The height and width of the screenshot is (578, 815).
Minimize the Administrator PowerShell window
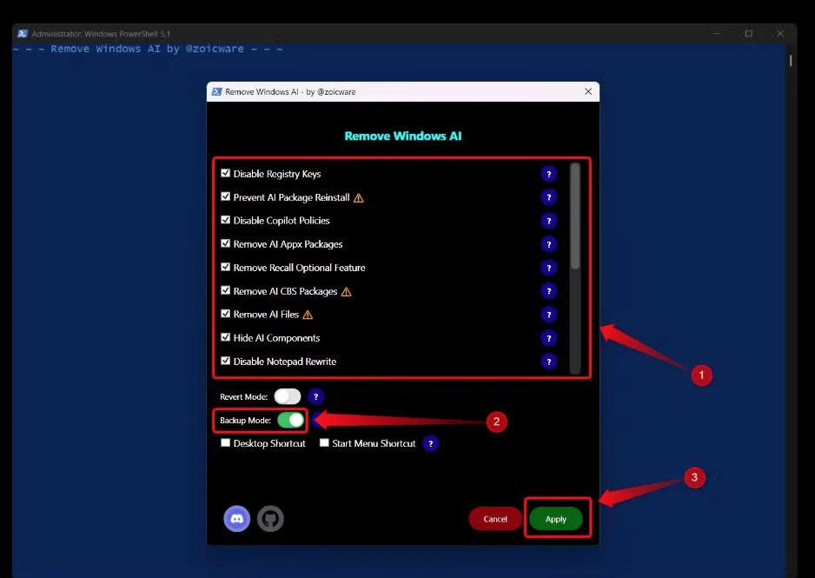pos(717,34)
